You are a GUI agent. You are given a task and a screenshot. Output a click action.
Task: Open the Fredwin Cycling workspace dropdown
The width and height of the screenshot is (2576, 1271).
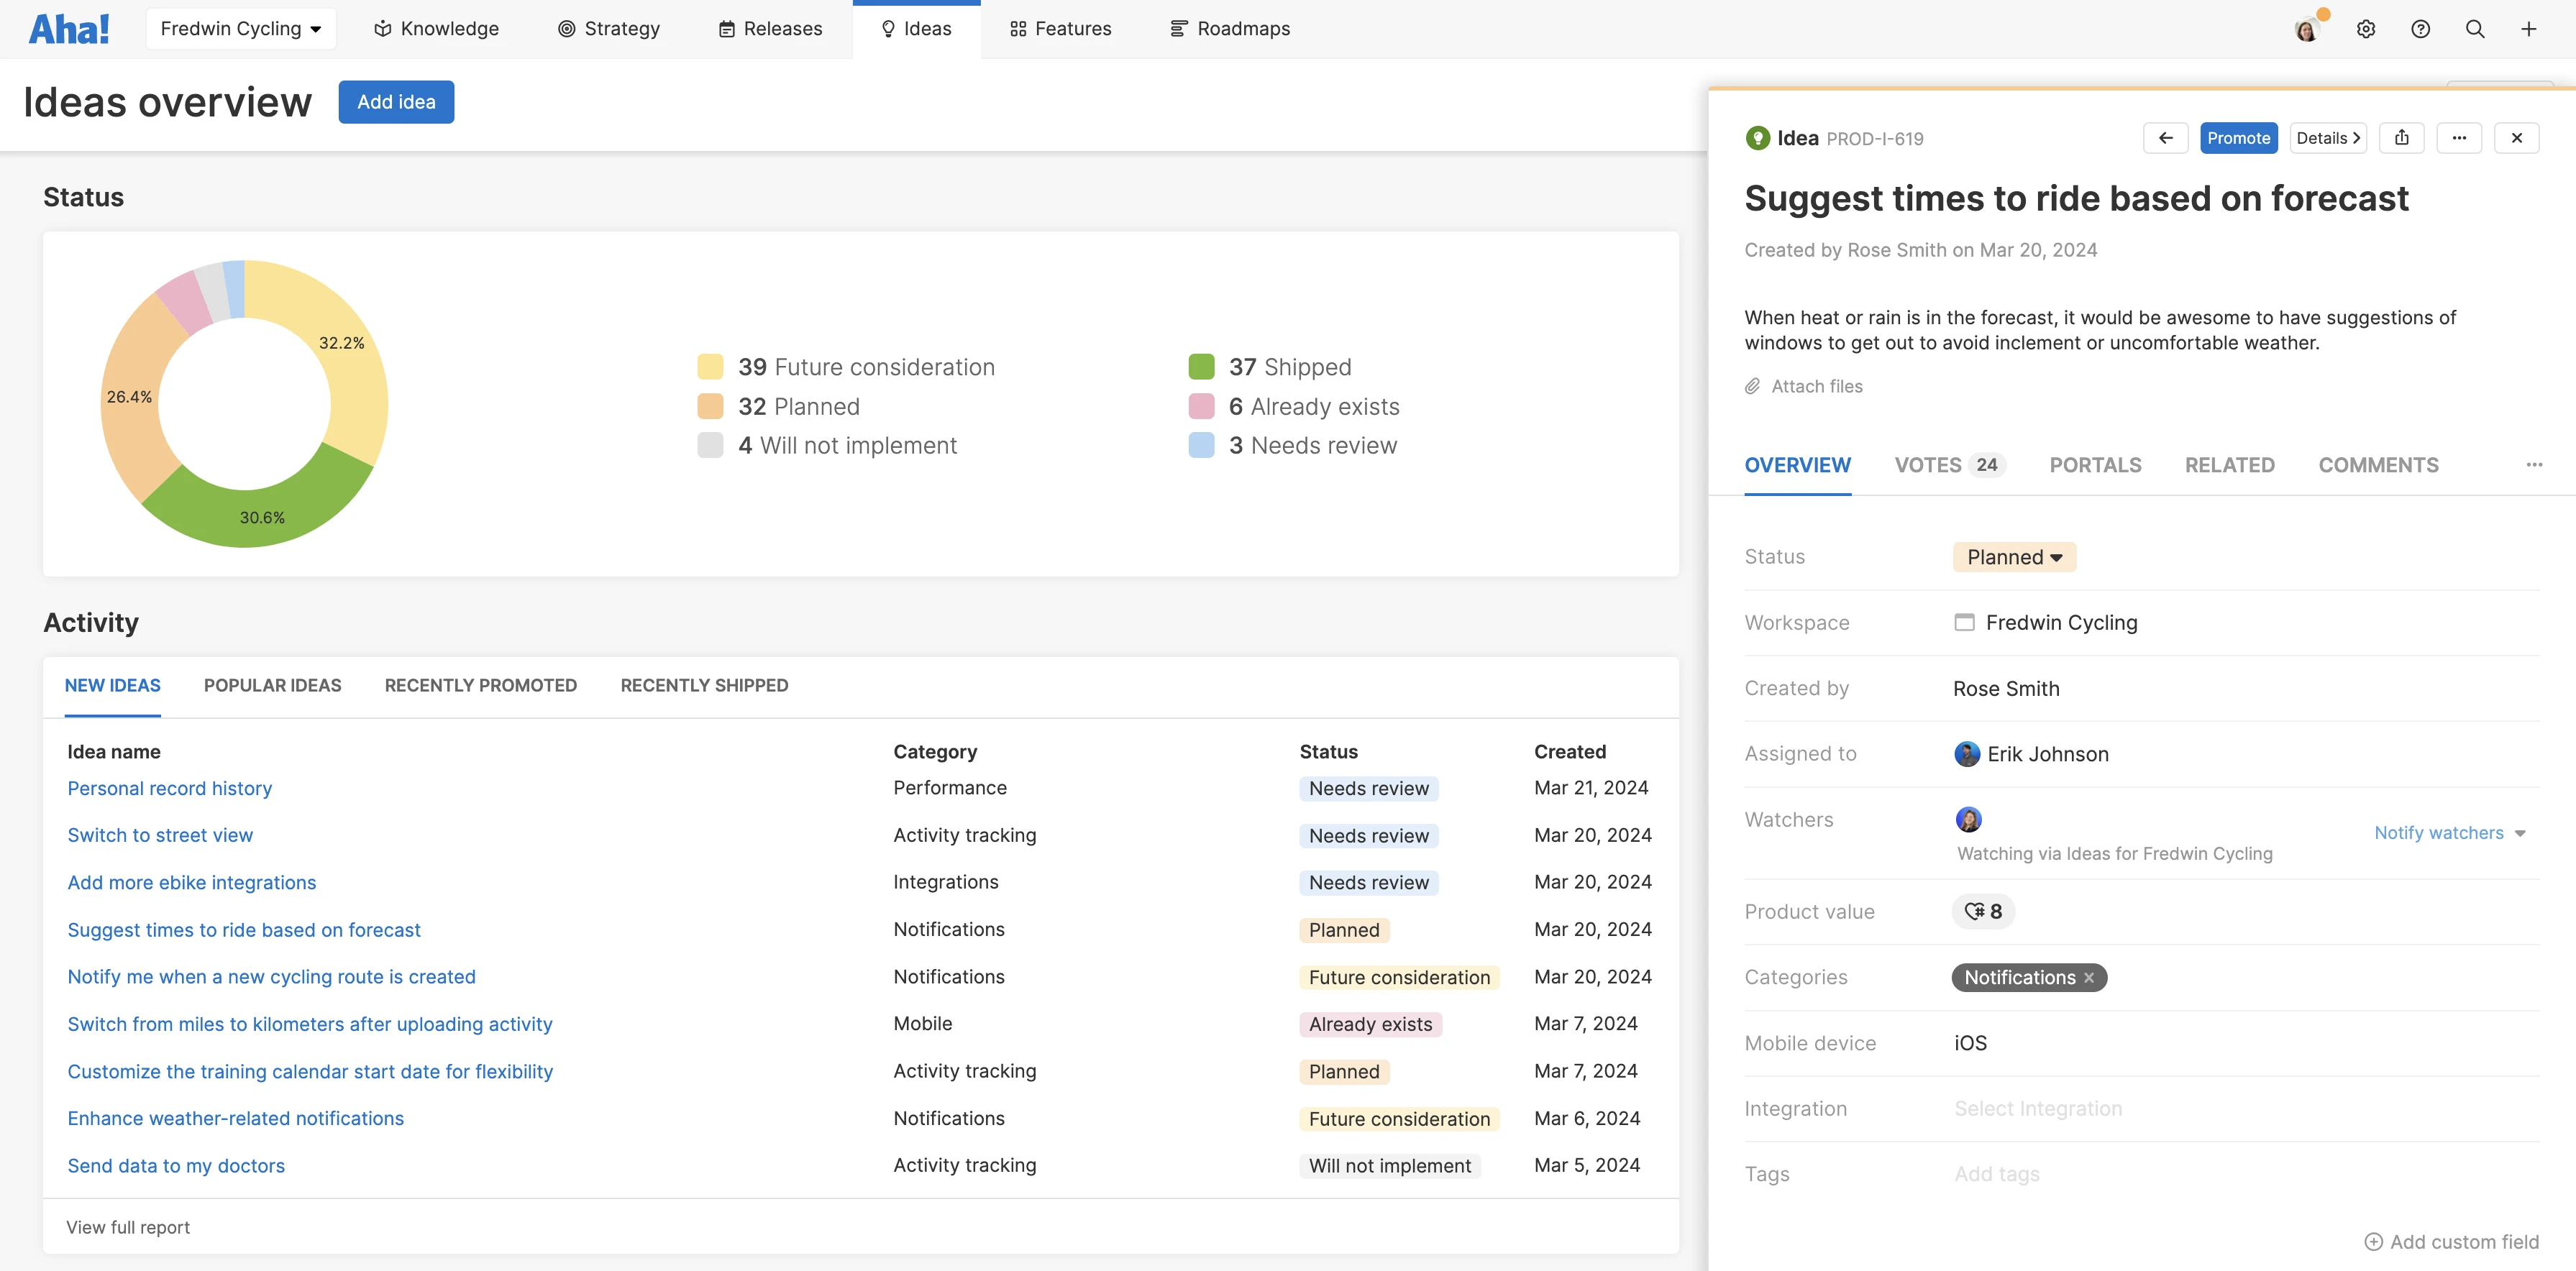241,29
